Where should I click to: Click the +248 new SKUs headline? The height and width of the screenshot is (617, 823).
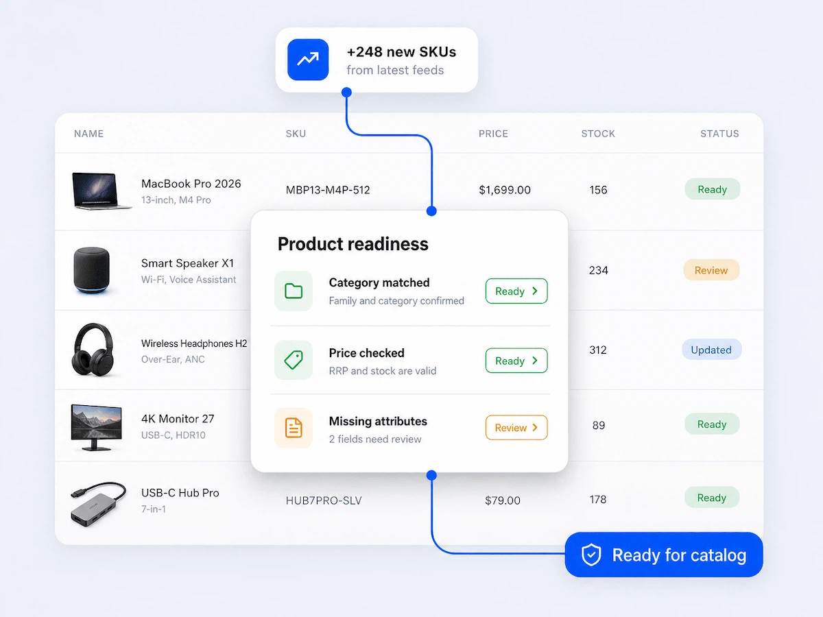tap(401, 52)
